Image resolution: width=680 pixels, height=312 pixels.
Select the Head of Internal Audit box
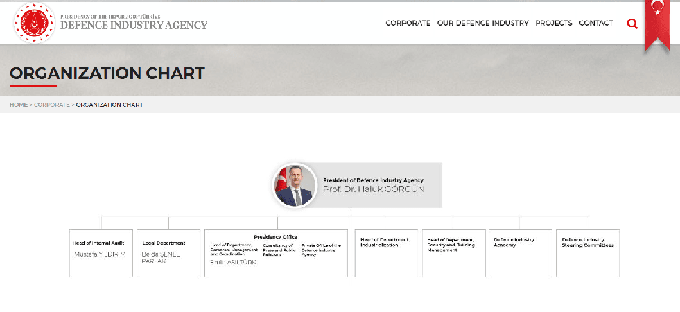(x=101, y=254)
